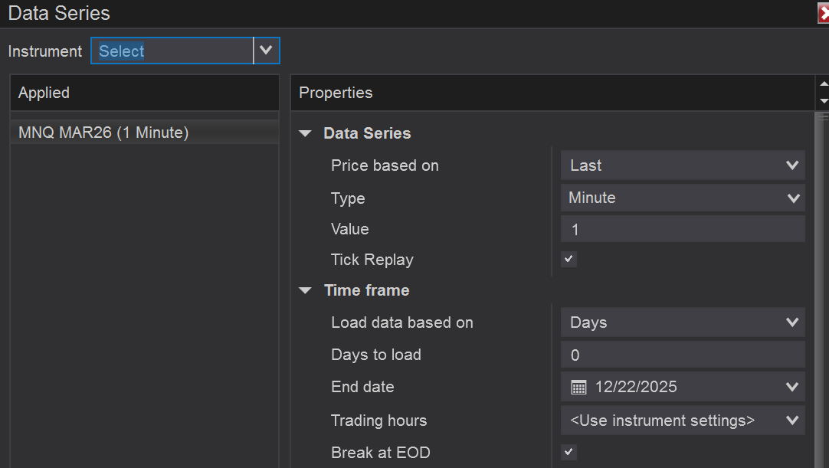Uncheck the Break at EOD checkbox
This screenshot has width=829, height=468.
pos(569,452)
